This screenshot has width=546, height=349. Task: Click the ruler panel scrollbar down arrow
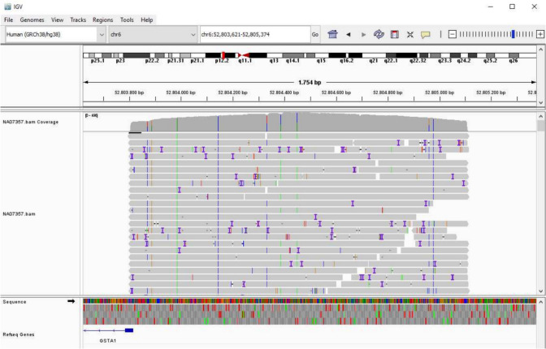tap(541, 102)
